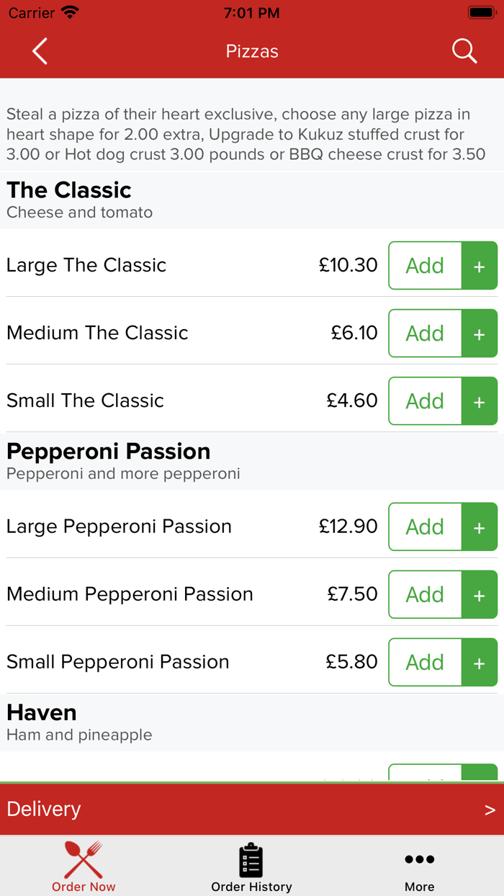This screenshot has width=504, height=896.
Task: Add Medium Pepperoni Passion to order
Action: pyautogui.click(x=425, y=595)
